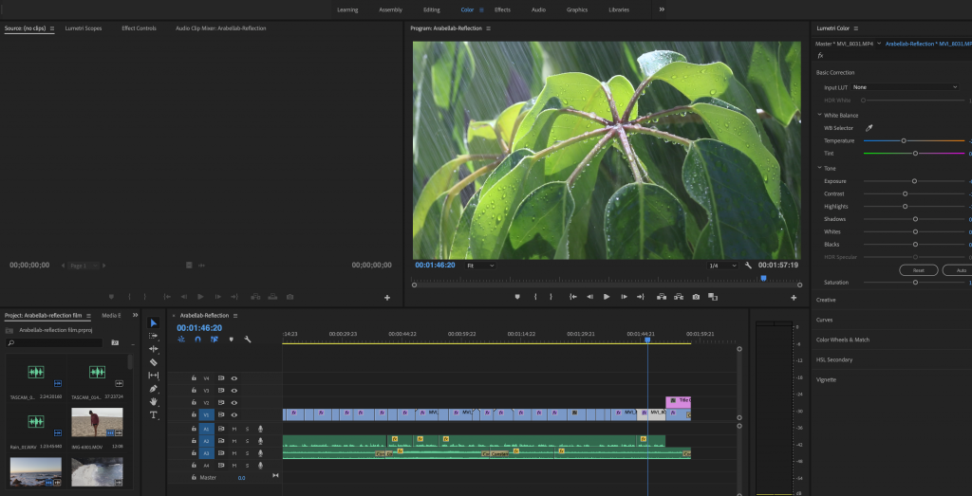Pick the WB Selector eyedropper
Viewport: 972px width, 496px height.
pos(869,128)
